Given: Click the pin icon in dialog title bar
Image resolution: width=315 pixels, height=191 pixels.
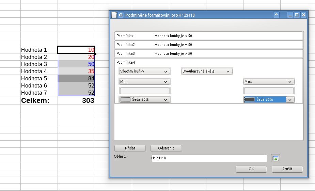Looking at the screenshot, I should click(x=121, y=15).
